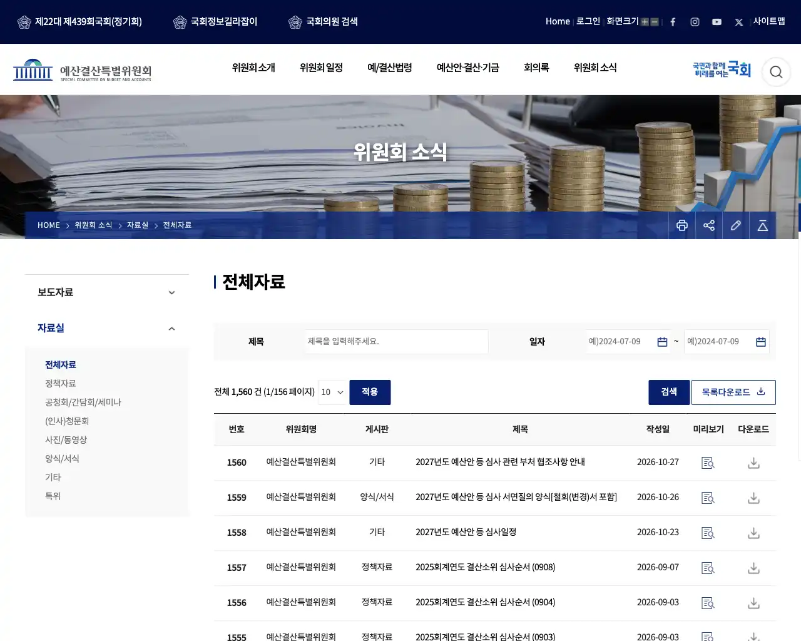801x641 pixels.
Task: Open 국회의원 검색 link
Action: point(323,22)
